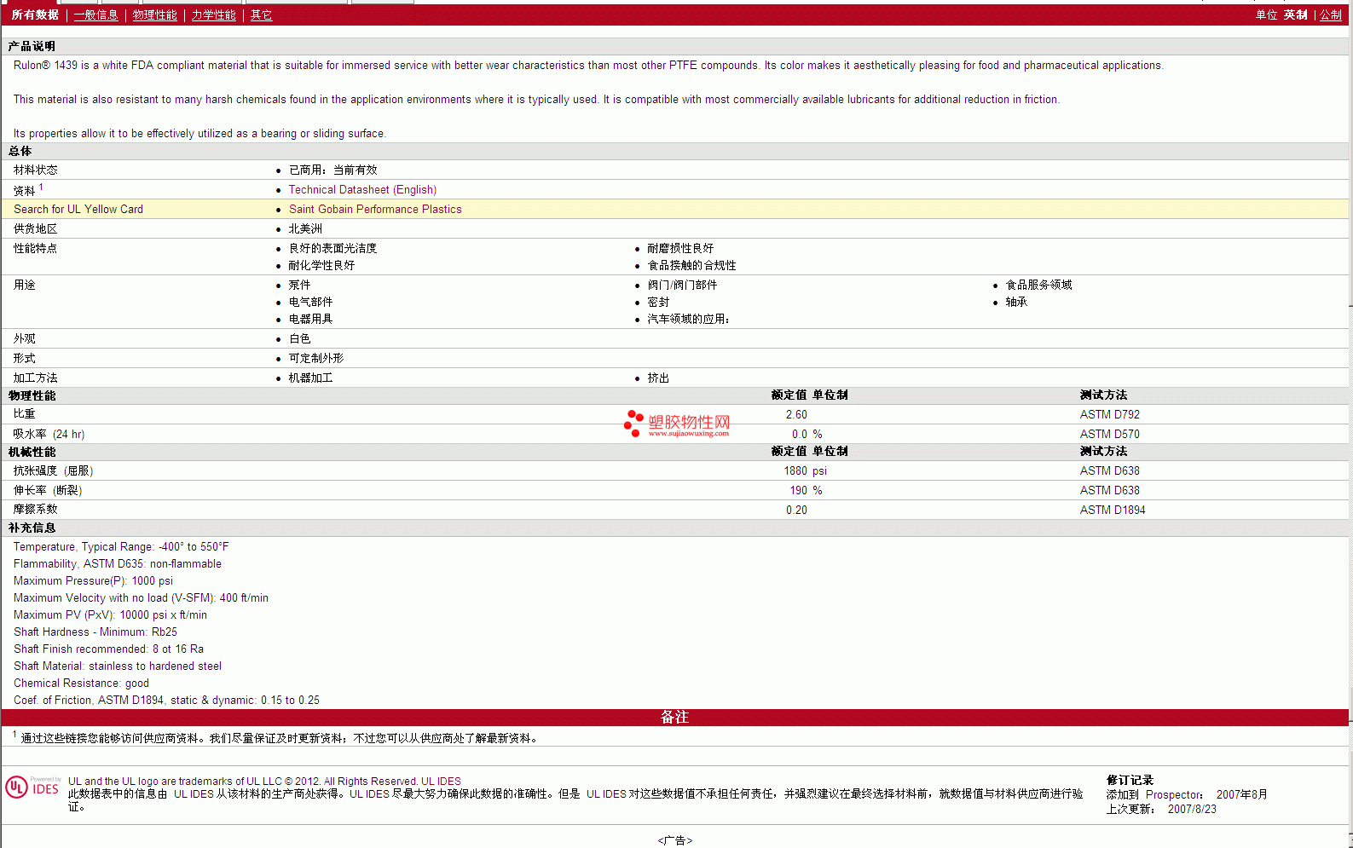1353x848 pixels.
Task: Click the 伸长率 (断裂) row label
Action: (48, 490)
